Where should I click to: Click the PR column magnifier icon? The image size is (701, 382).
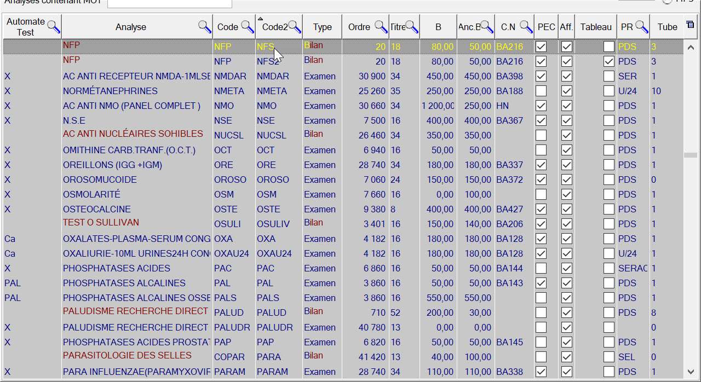(x=642, y=26)
